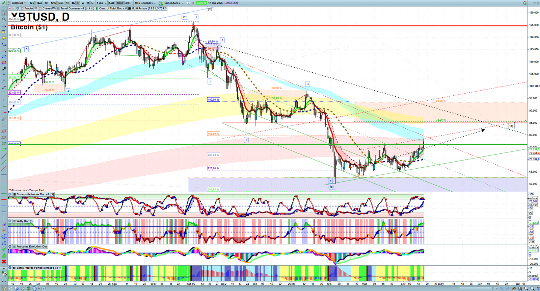Pick the black arrow drawing tool
The image size is (540, 291).
point(4,69)
